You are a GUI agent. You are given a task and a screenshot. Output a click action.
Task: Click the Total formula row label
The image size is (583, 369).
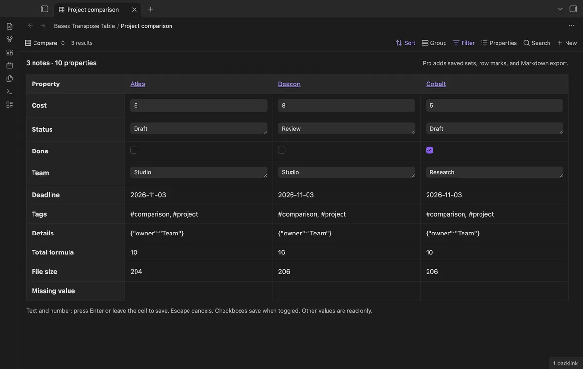coord(53,252)
